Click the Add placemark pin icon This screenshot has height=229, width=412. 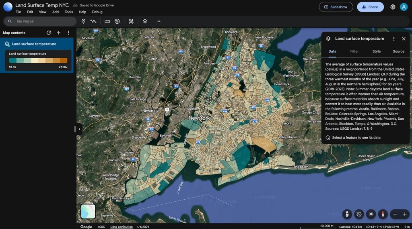click(83, 21)
